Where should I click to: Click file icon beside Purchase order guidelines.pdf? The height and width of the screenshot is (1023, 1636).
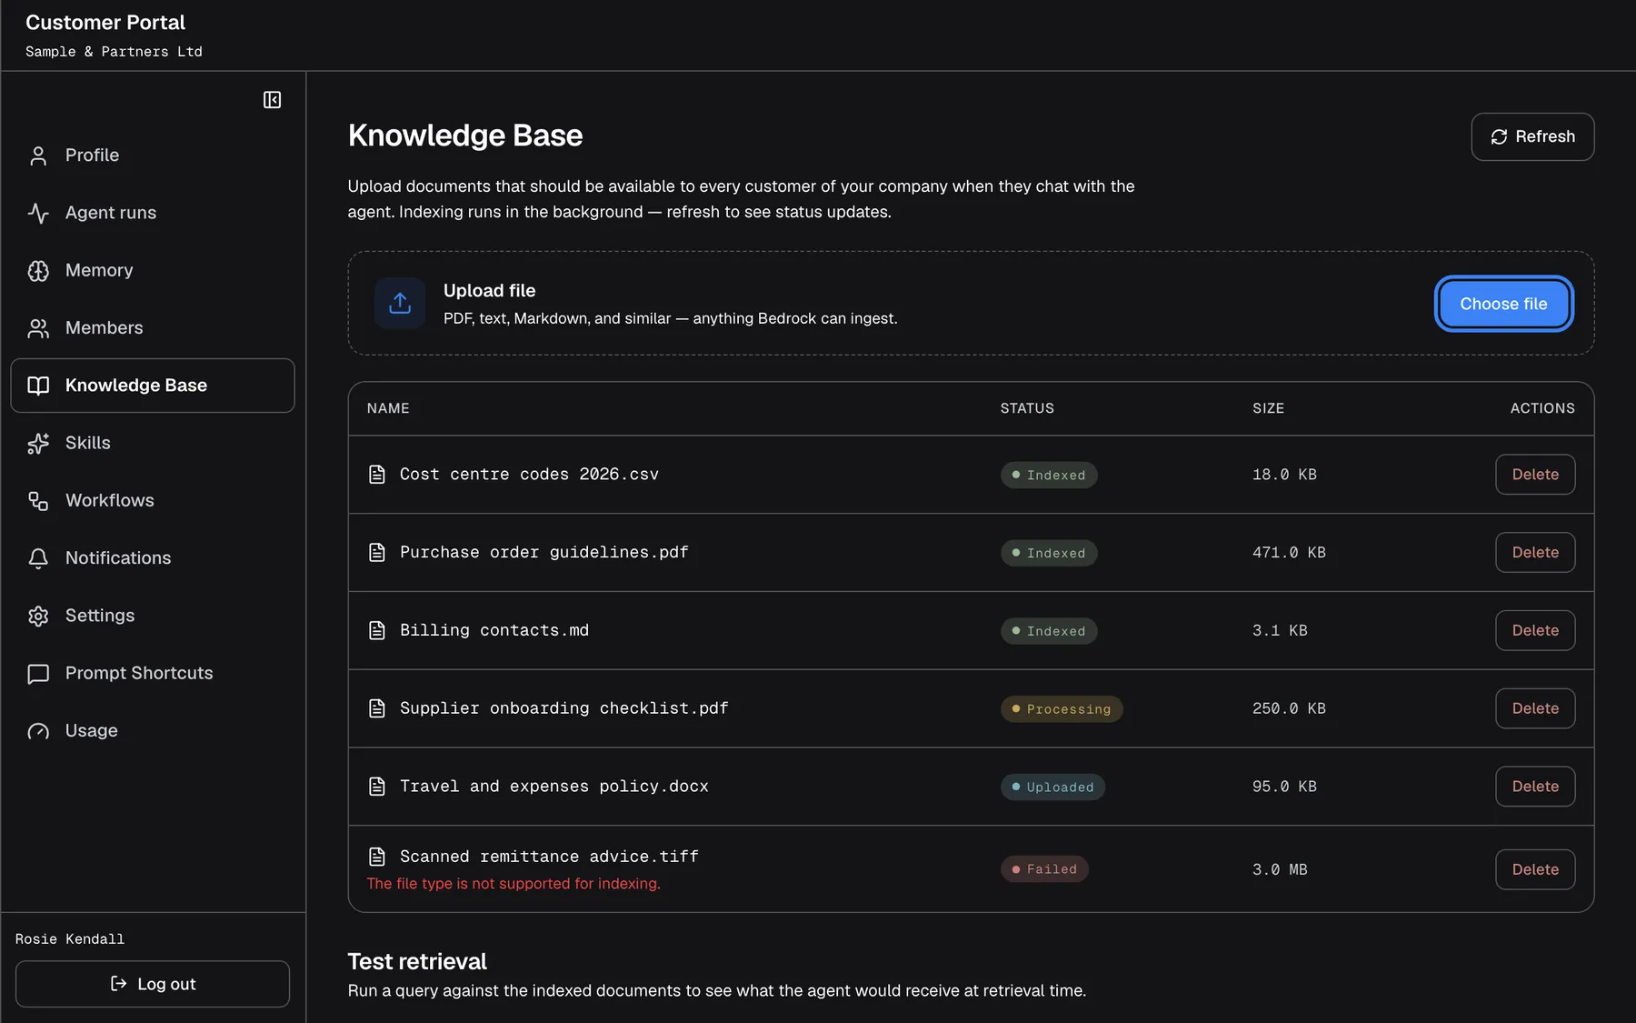pyautogui.click(x=377, y=553)
